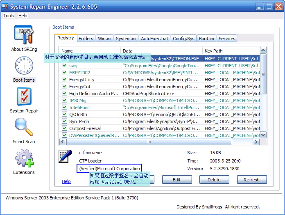Open the Extensions gear icon
This screenshot has height=215, width=285.
(24, 158)
